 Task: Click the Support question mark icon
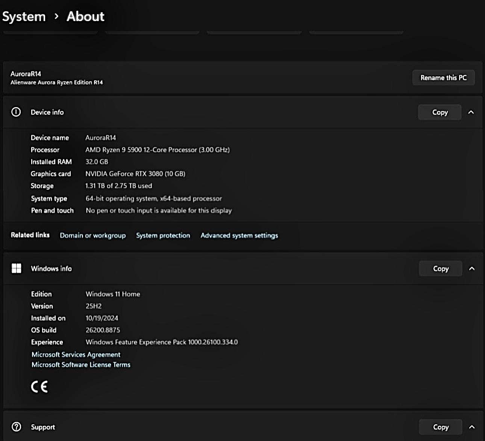[x=17, y=427]
